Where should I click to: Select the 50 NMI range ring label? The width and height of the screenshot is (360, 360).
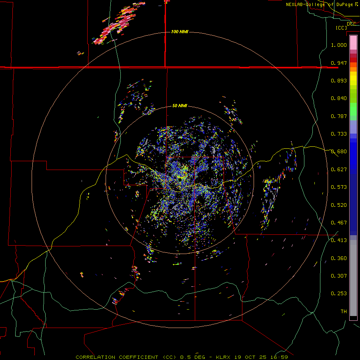click(180, 106)
